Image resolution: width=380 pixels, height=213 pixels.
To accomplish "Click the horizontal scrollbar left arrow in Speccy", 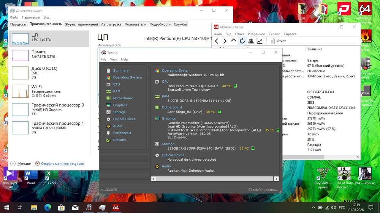I will point(154,179).
